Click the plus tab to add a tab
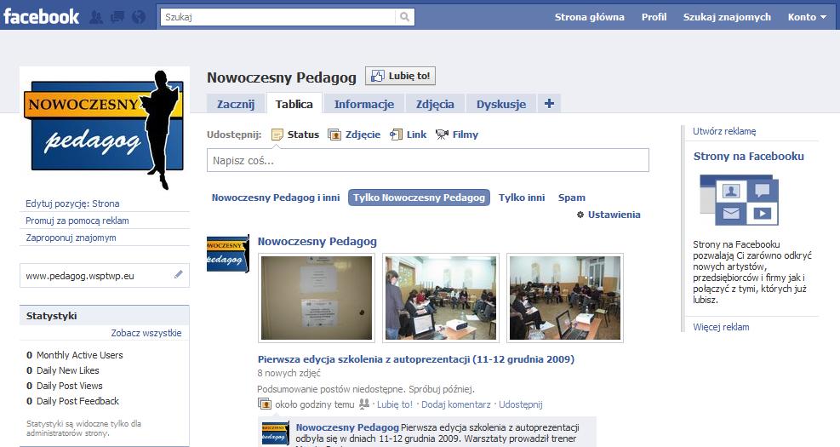 click(x=549, y=104)
